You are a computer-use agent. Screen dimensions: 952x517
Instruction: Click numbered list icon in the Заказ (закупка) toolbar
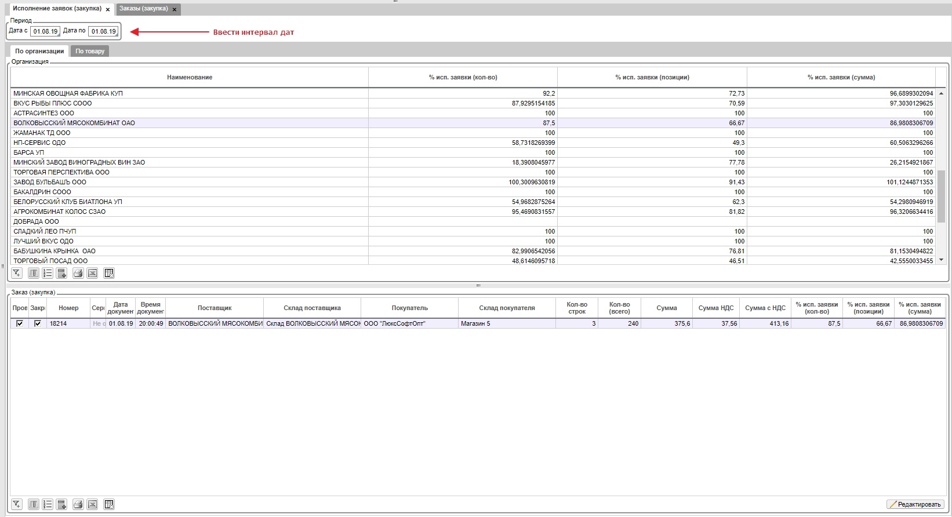point(48,504)
